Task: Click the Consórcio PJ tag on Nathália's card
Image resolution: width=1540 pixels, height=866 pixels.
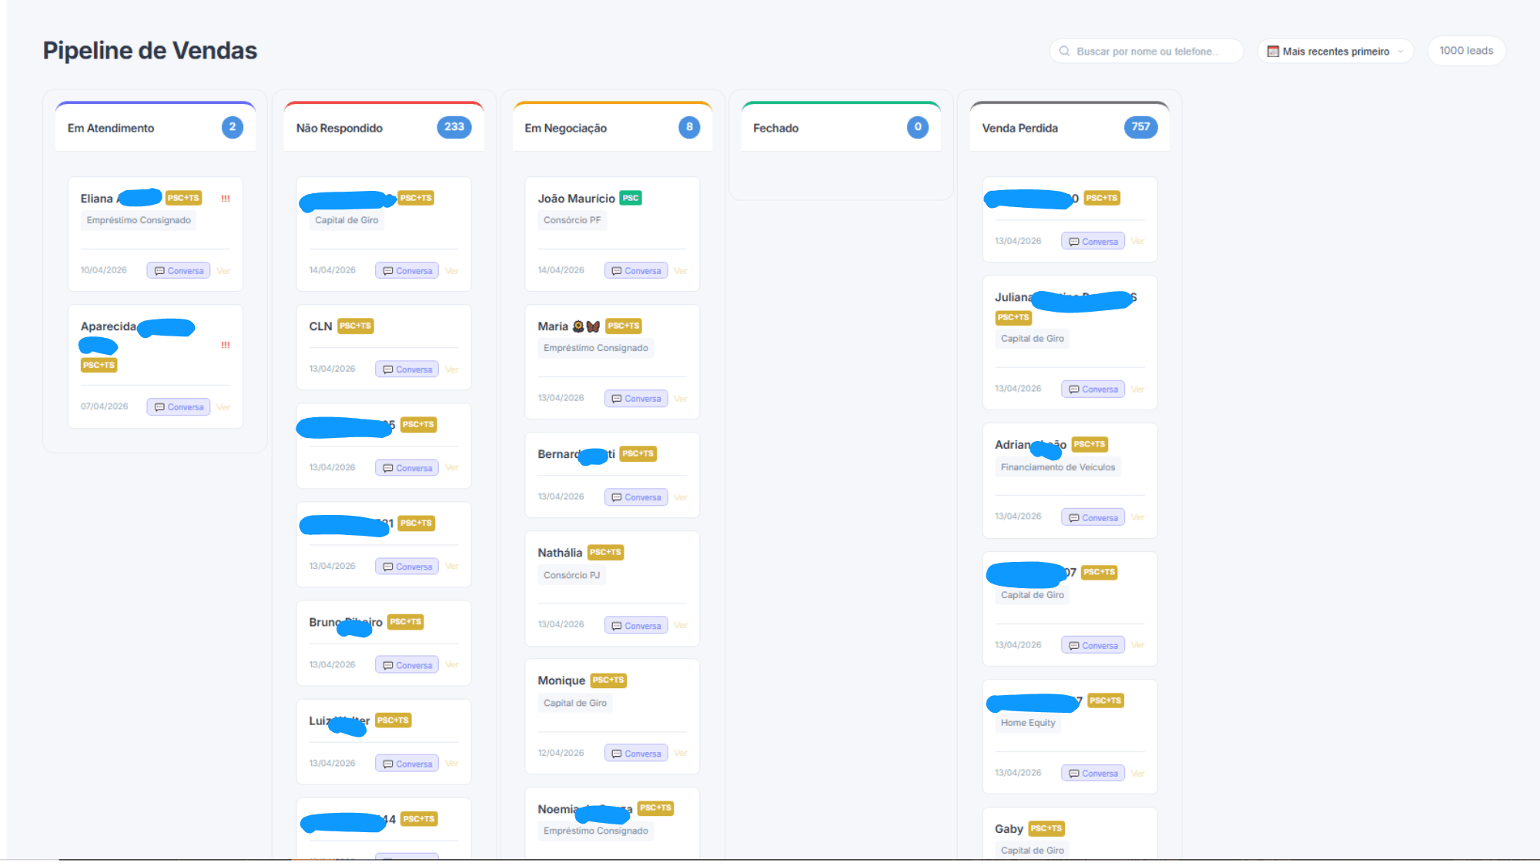Action: [571, 575]
